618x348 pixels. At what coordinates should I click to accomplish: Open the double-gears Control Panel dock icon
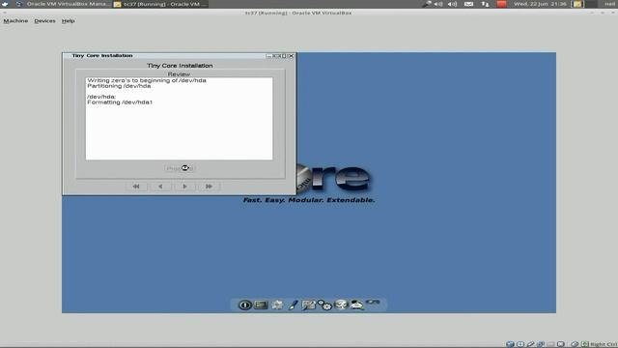[324, 304]
